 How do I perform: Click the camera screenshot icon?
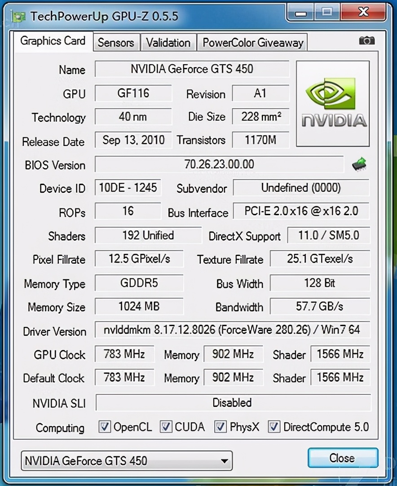(366, 40)
